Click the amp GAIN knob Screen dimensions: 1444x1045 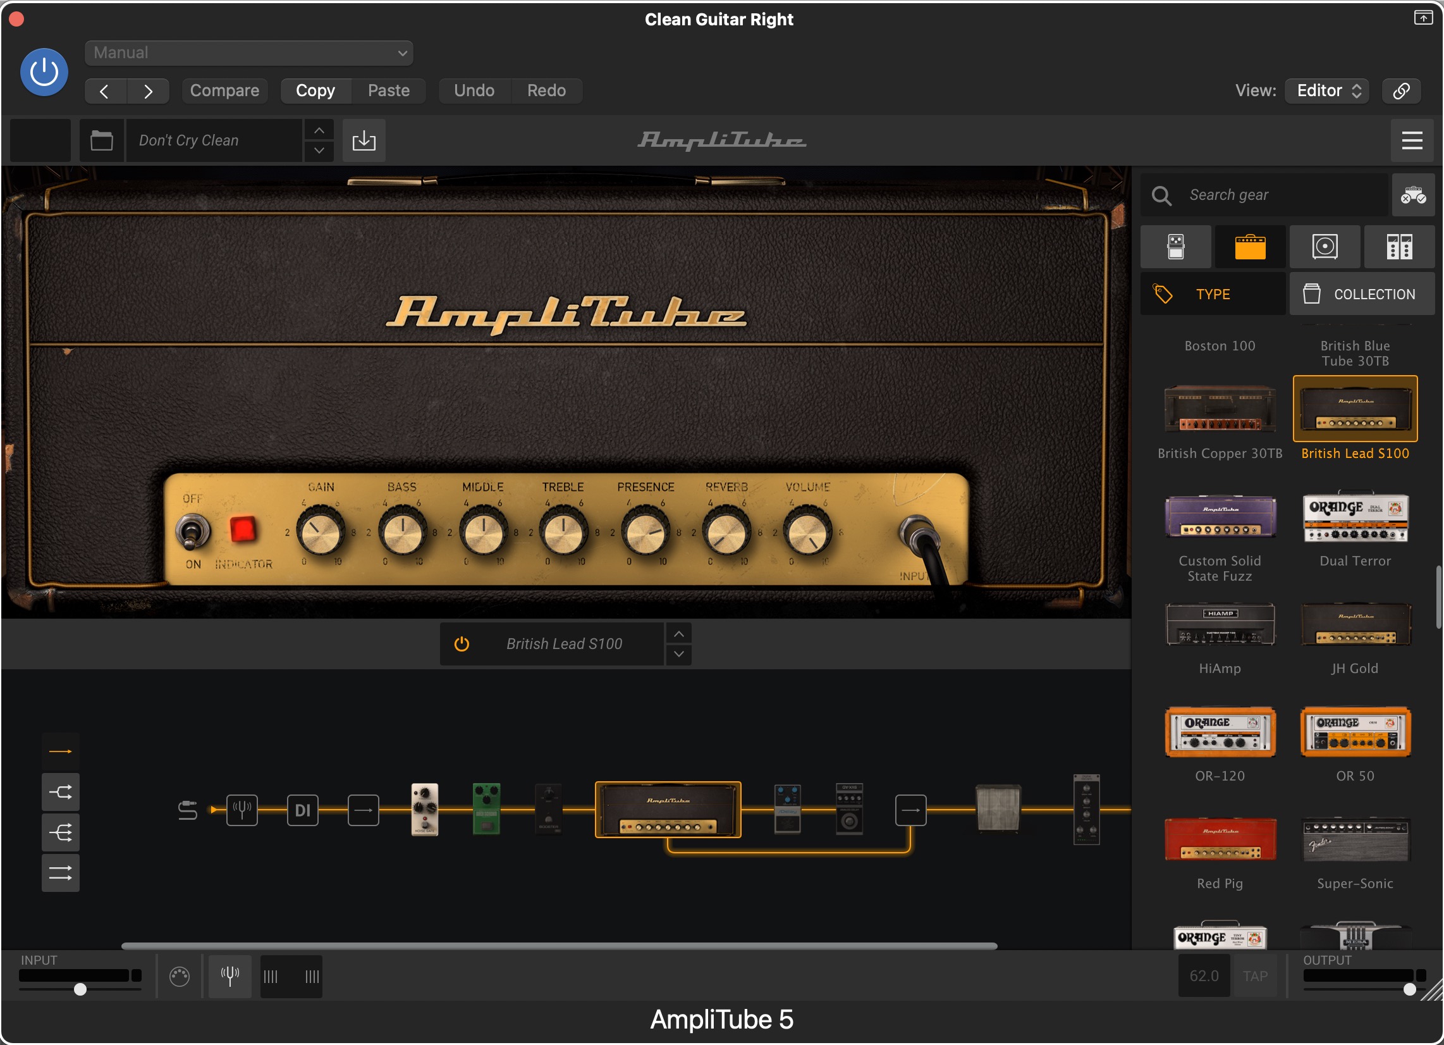[321, 531]
